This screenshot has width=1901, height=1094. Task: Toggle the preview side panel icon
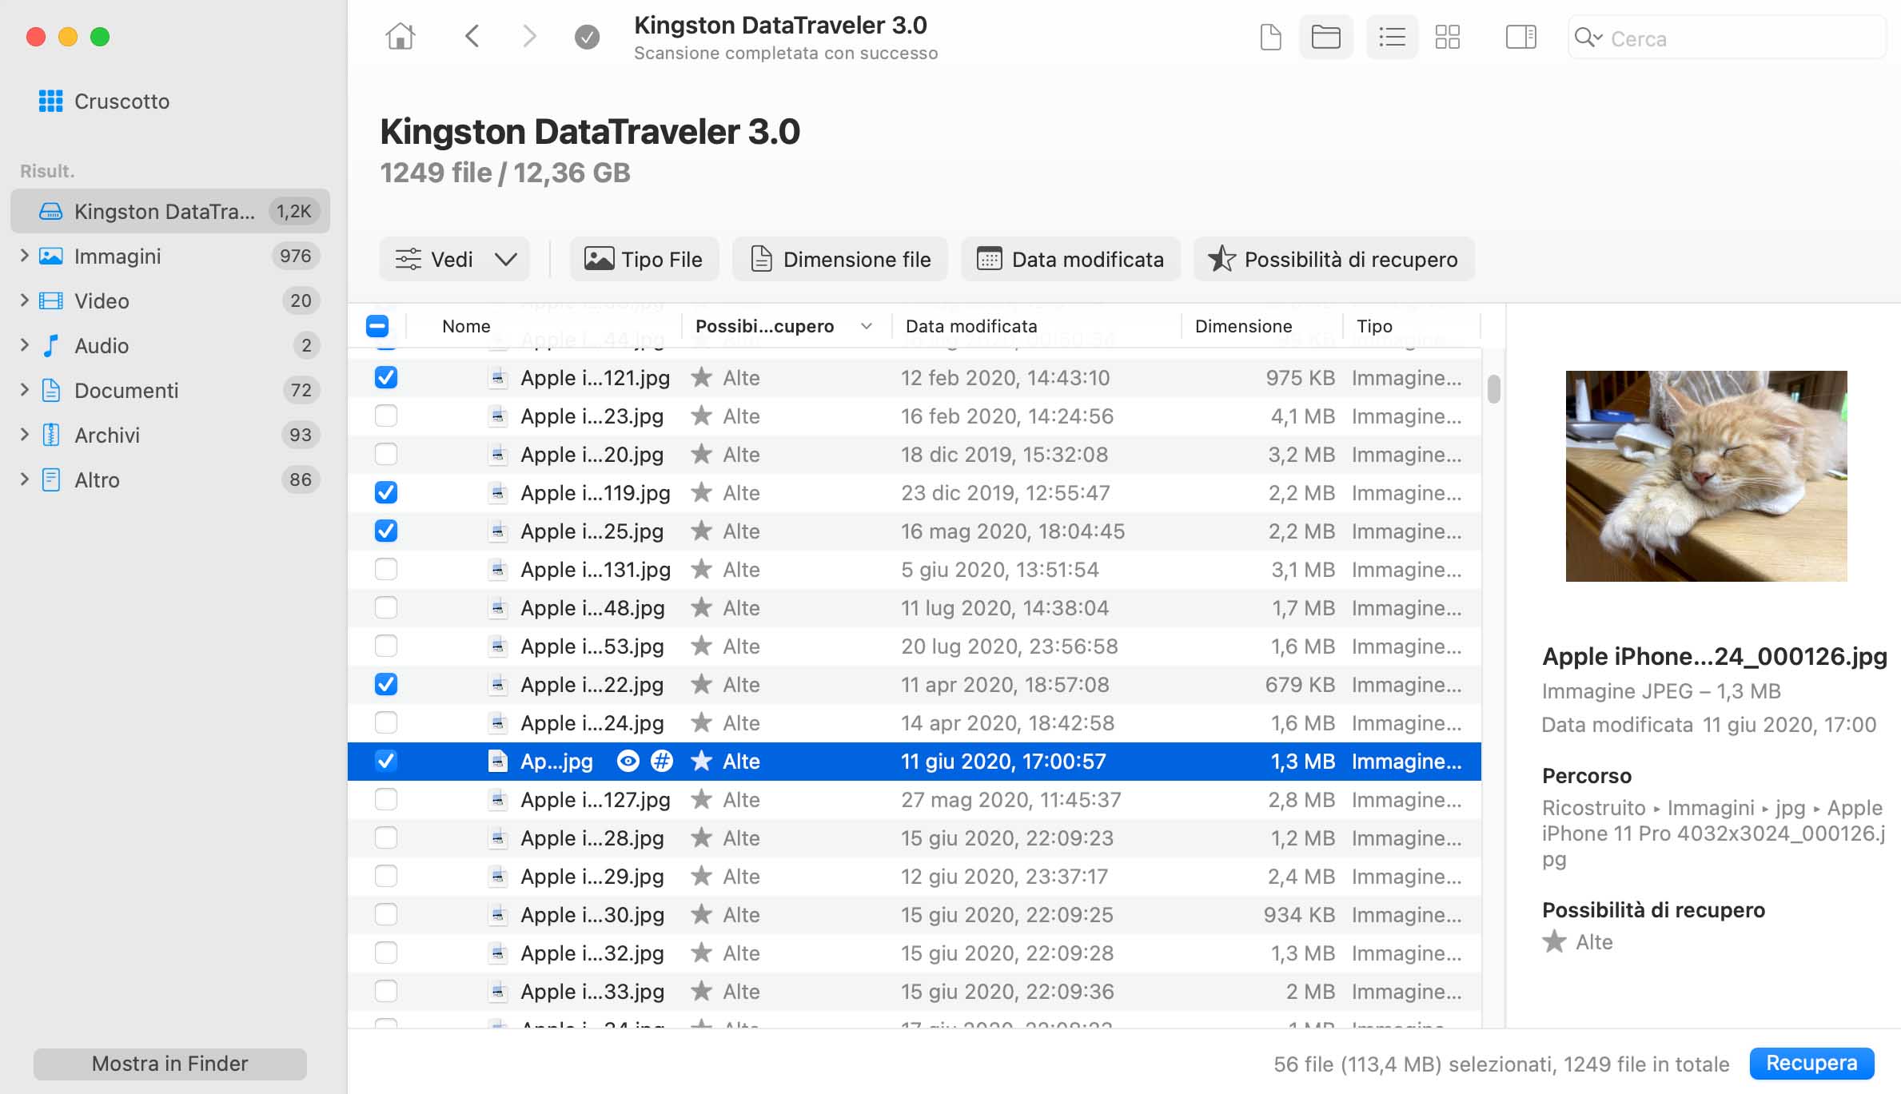point(1520,37)
